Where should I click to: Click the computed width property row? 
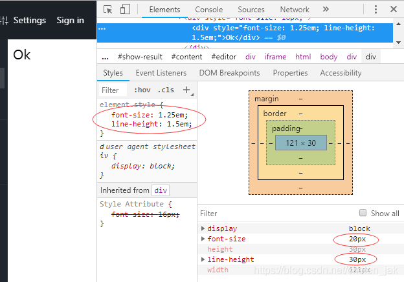[300, 270]
